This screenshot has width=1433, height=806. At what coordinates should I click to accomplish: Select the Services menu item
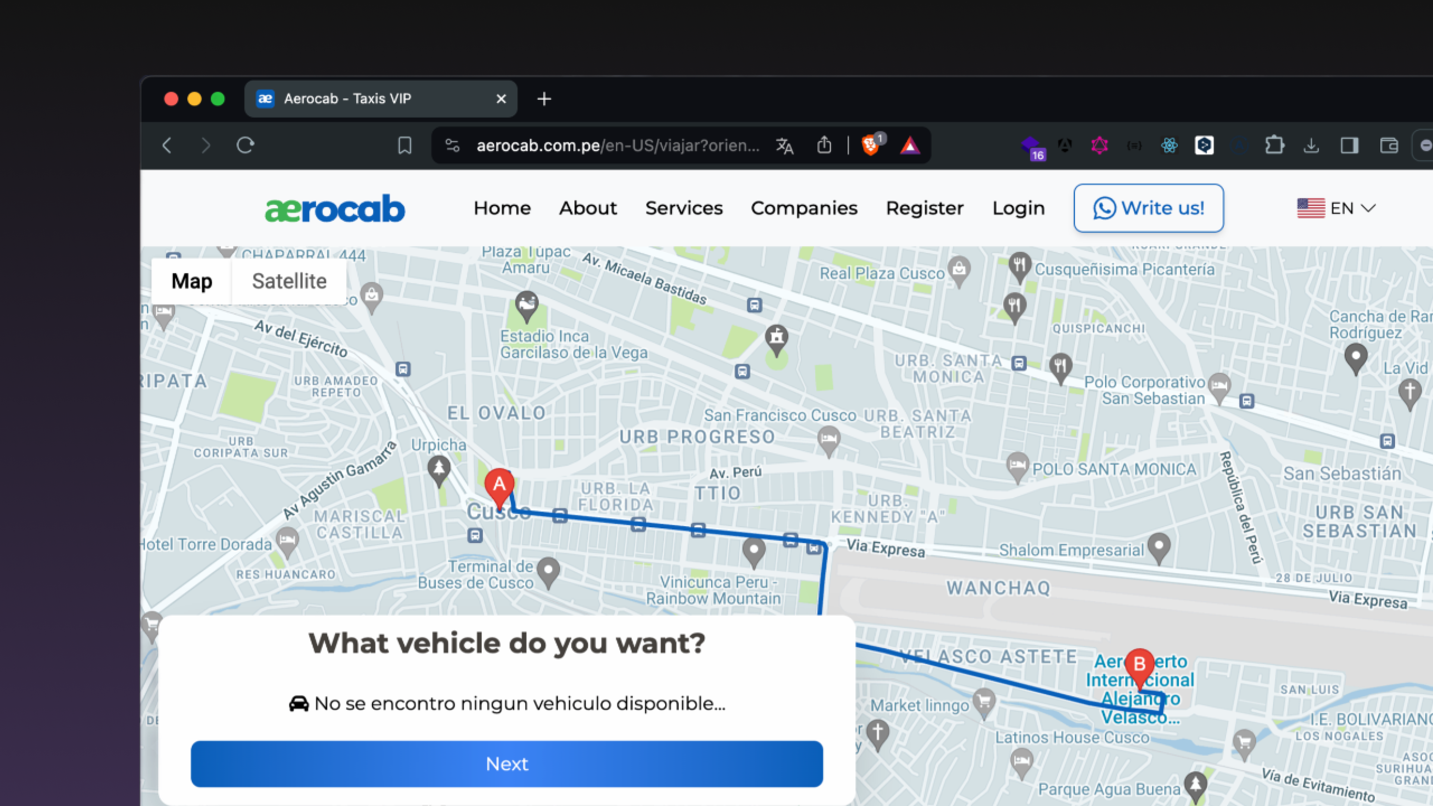[x=684, y=207]
